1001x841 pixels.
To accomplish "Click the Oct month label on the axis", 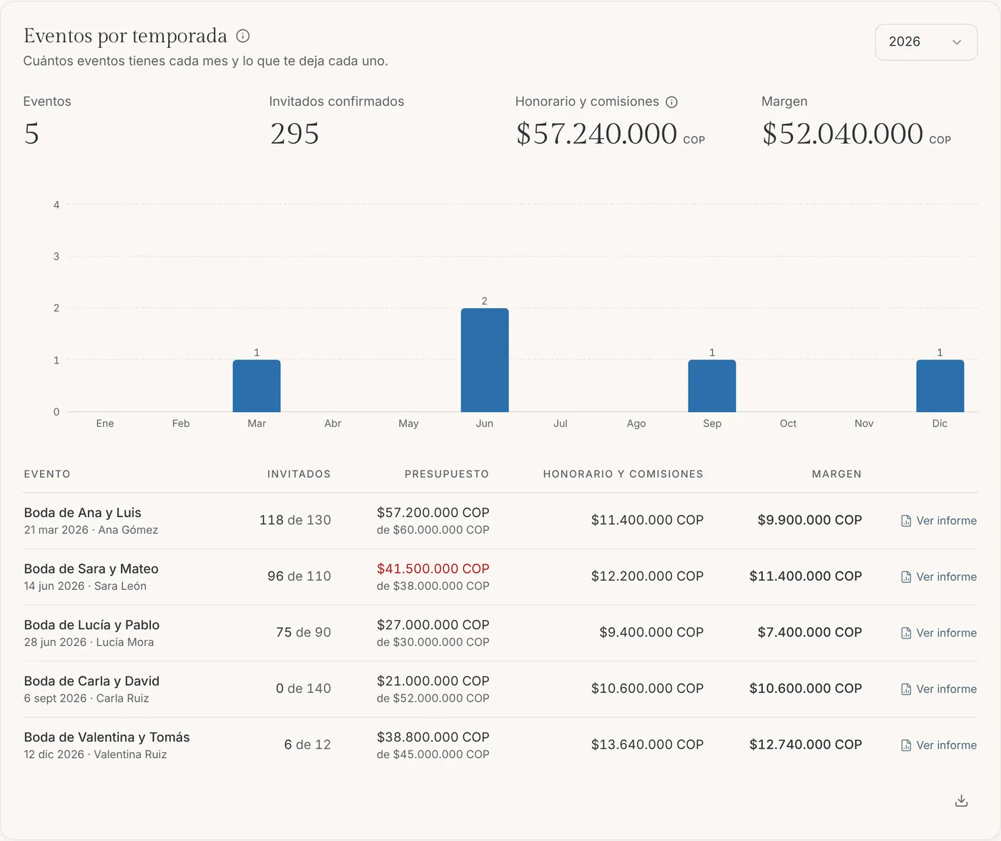I will click(x=788, y=423).
